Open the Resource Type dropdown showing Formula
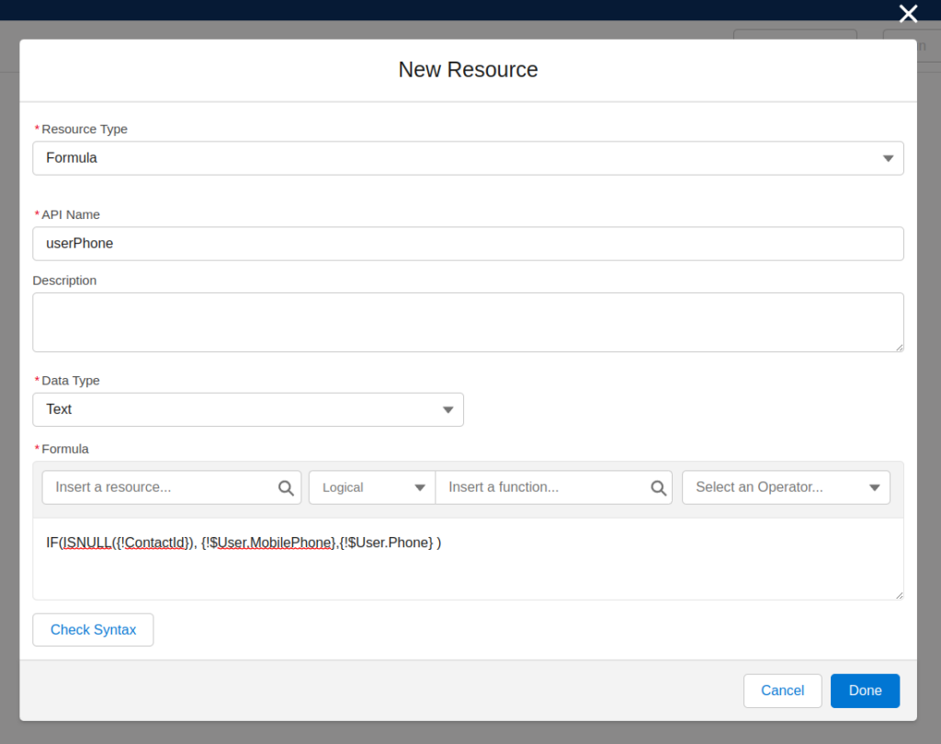The image size is (941, 744). [468, 158]
